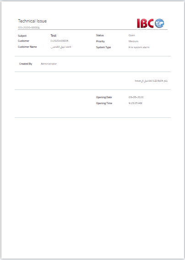Click the globe in the IBC logo
Image resolution: width=185 pixels, height=260 pixels.
pos(159,23)
